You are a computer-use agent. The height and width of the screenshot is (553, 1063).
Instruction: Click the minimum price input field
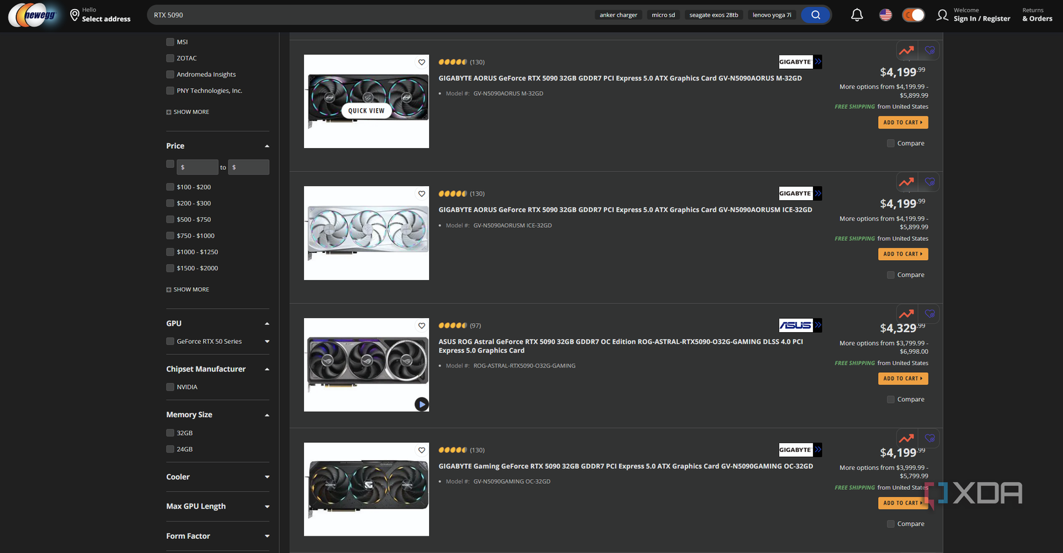point(197,167)
